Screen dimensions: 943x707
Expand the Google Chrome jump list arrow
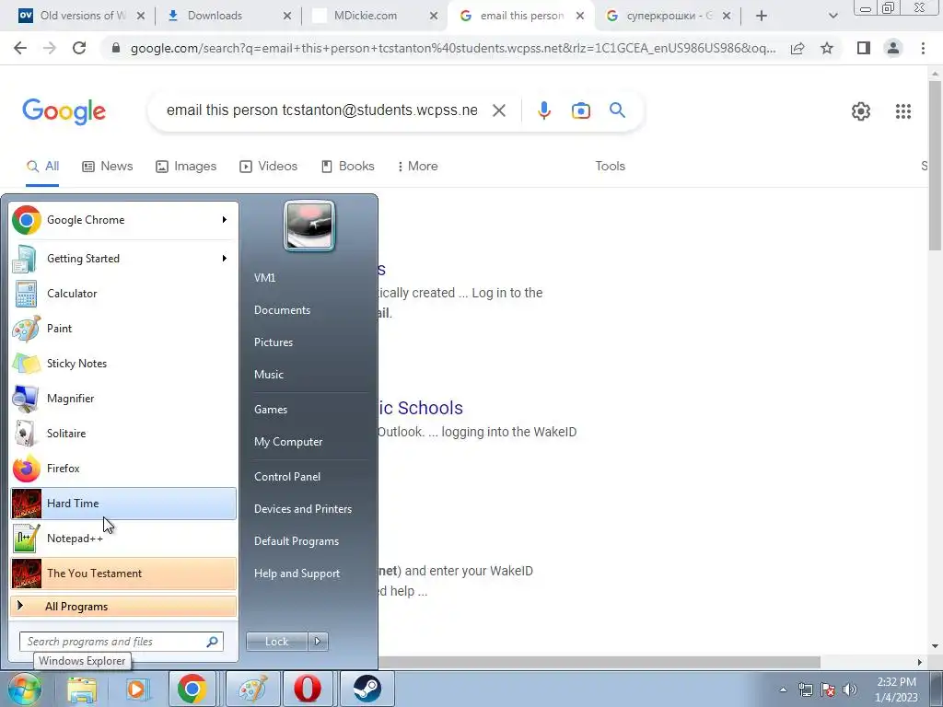click(x=225, y=220)
